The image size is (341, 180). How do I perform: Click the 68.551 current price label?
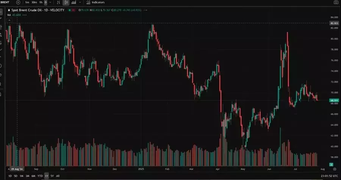tap(334, 100)
